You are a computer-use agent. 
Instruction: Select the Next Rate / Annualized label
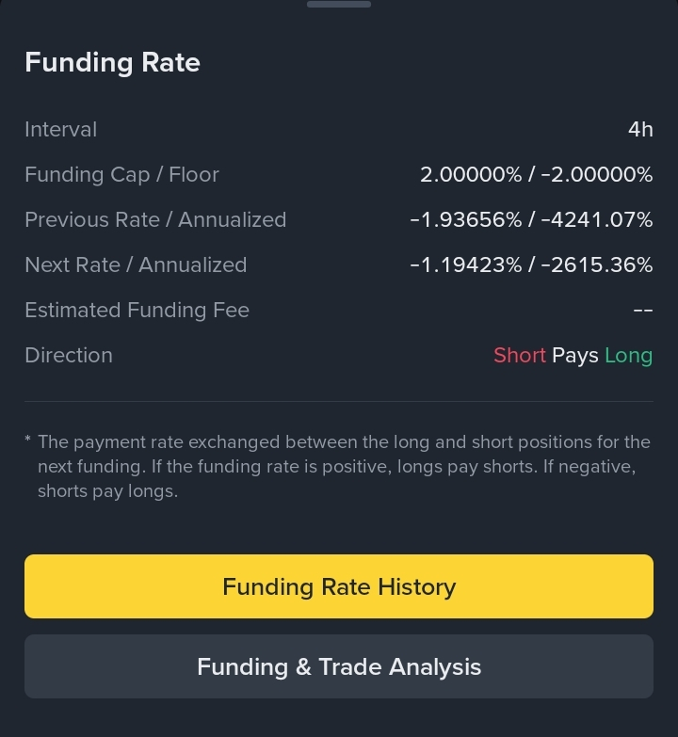[136, 265]
